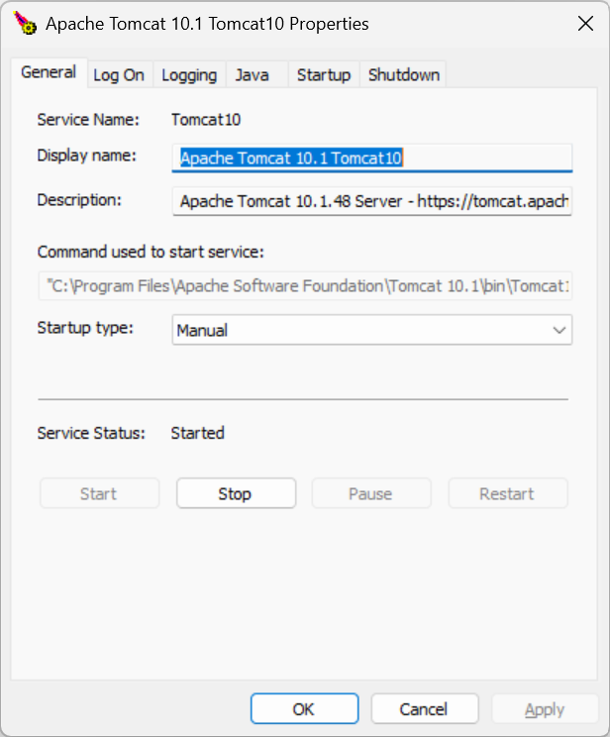
Task: Open the Log On tab
Action: click(x=119, y=75)
